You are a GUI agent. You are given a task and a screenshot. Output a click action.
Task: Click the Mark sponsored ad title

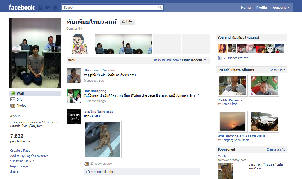click(x=222, y=156)
